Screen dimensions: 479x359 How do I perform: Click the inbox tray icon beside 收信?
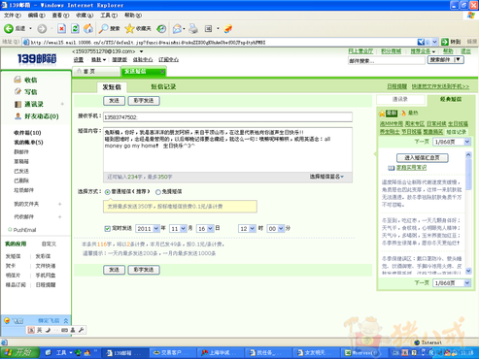(17, 80)
